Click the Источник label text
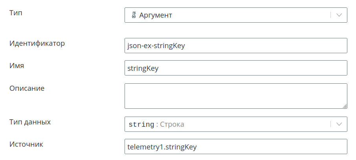 pos(26,144)
